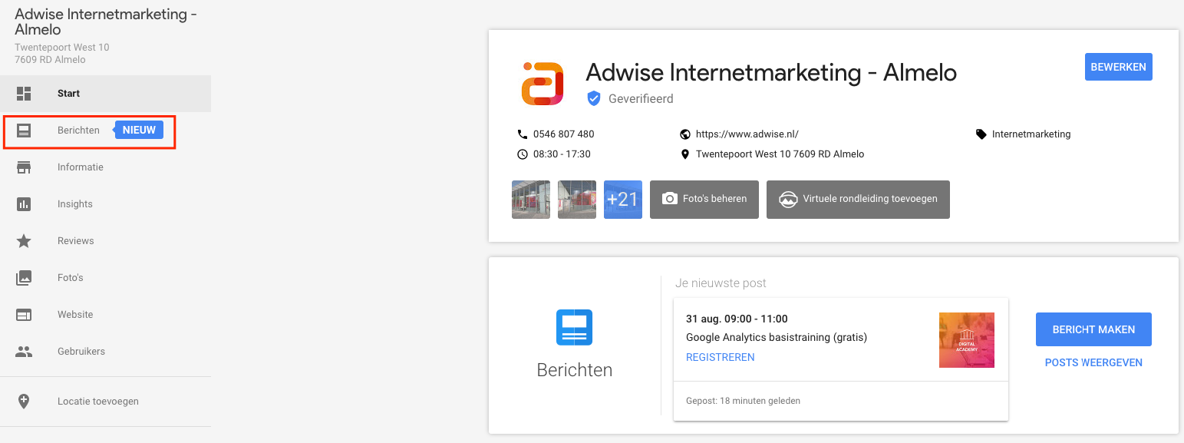Open the Insights menu item
This screenshot has height=443, width=1184.
coord(75,204)
